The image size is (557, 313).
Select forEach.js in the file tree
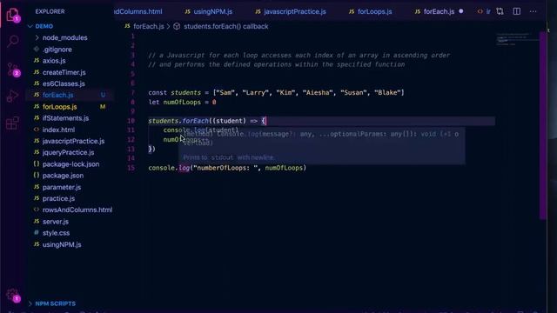(x=58, y=95)
